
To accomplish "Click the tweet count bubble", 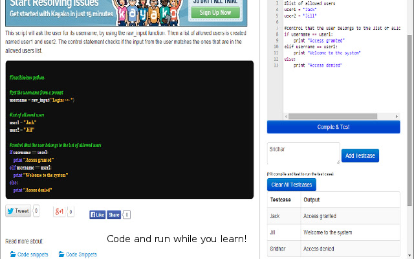I will tap(36, 211).
